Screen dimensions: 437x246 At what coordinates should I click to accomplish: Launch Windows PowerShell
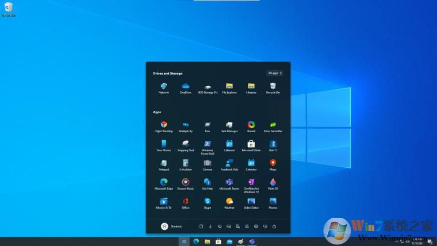coord(207,144)
